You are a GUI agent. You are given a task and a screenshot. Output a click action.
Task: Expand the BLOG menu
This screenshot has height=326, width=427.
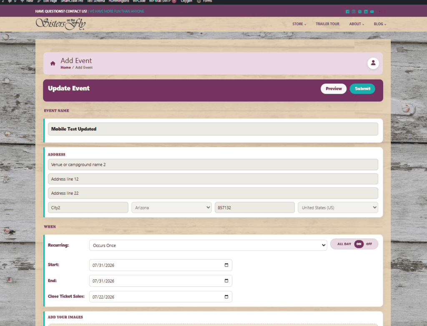coord(380,24)
